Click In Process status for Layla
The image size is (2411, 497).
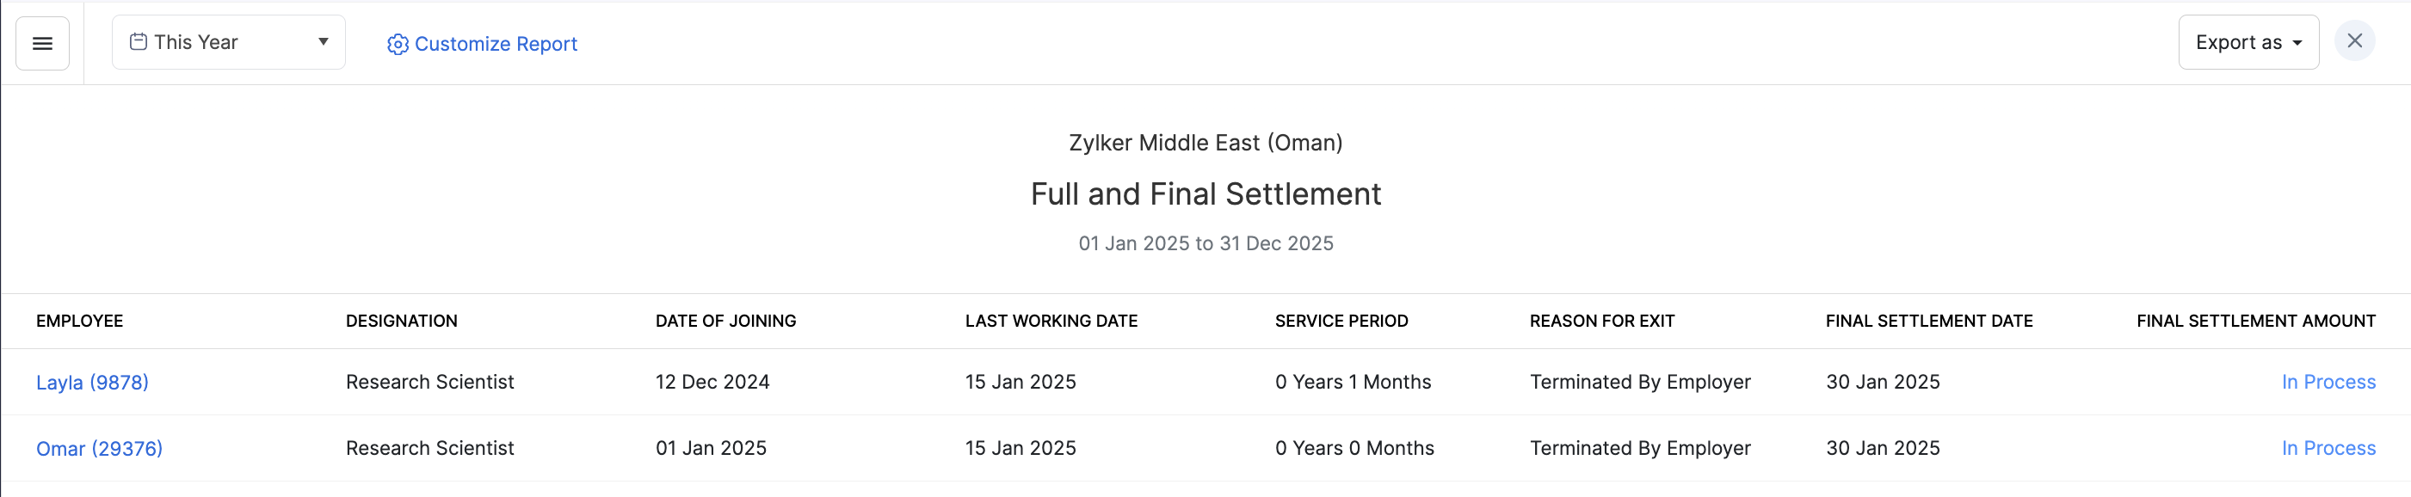pos(2328,382)
